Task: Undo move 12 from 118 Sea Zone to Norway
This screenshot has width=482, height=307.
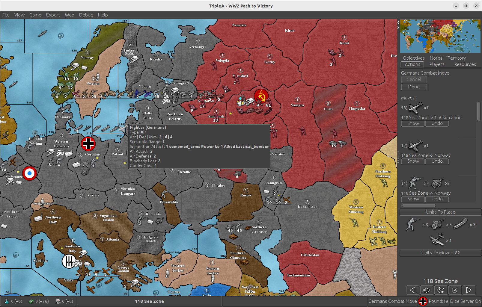Action: 437,161
